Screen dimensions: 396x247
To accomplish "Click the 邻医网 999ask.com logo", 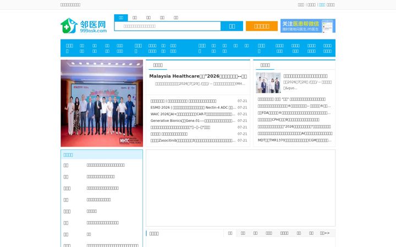I will (x=84, y=25).
